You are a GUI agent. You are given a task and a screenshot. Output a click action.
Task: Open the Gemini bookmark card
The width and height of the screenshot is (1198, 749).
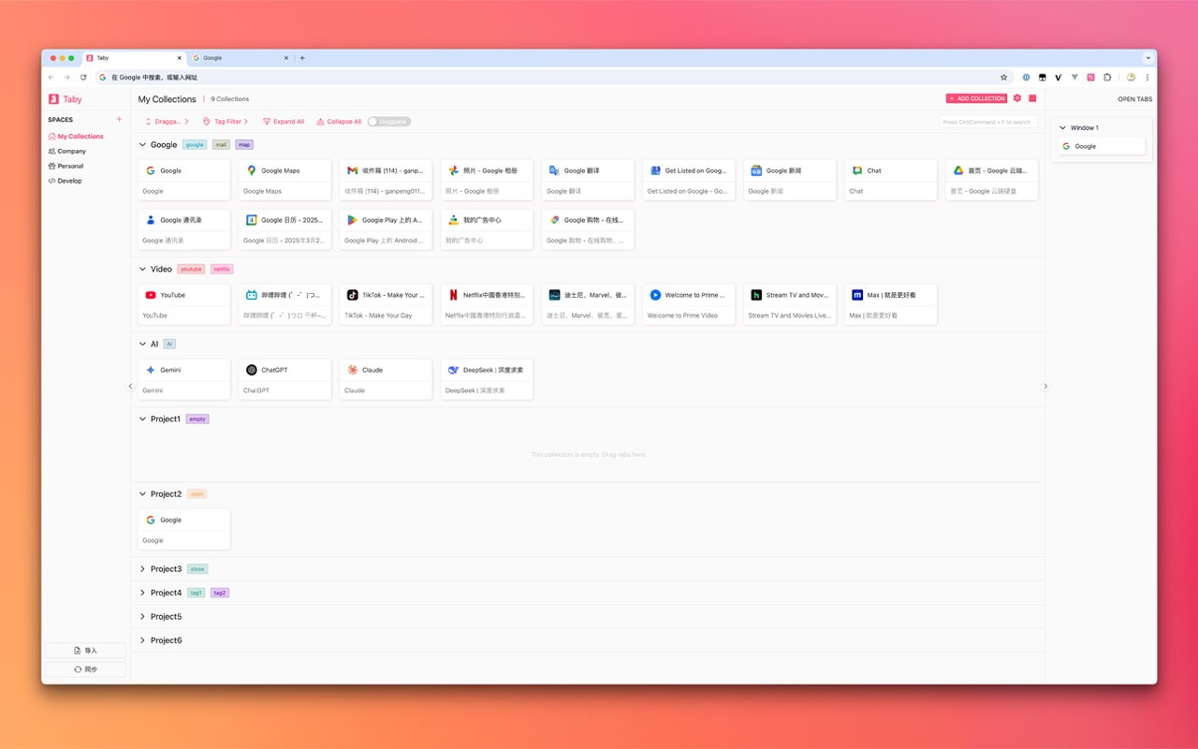pos(184,379)
